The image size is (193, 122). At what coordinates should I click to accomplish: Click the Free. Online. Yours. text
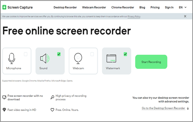tap(67, 110)
